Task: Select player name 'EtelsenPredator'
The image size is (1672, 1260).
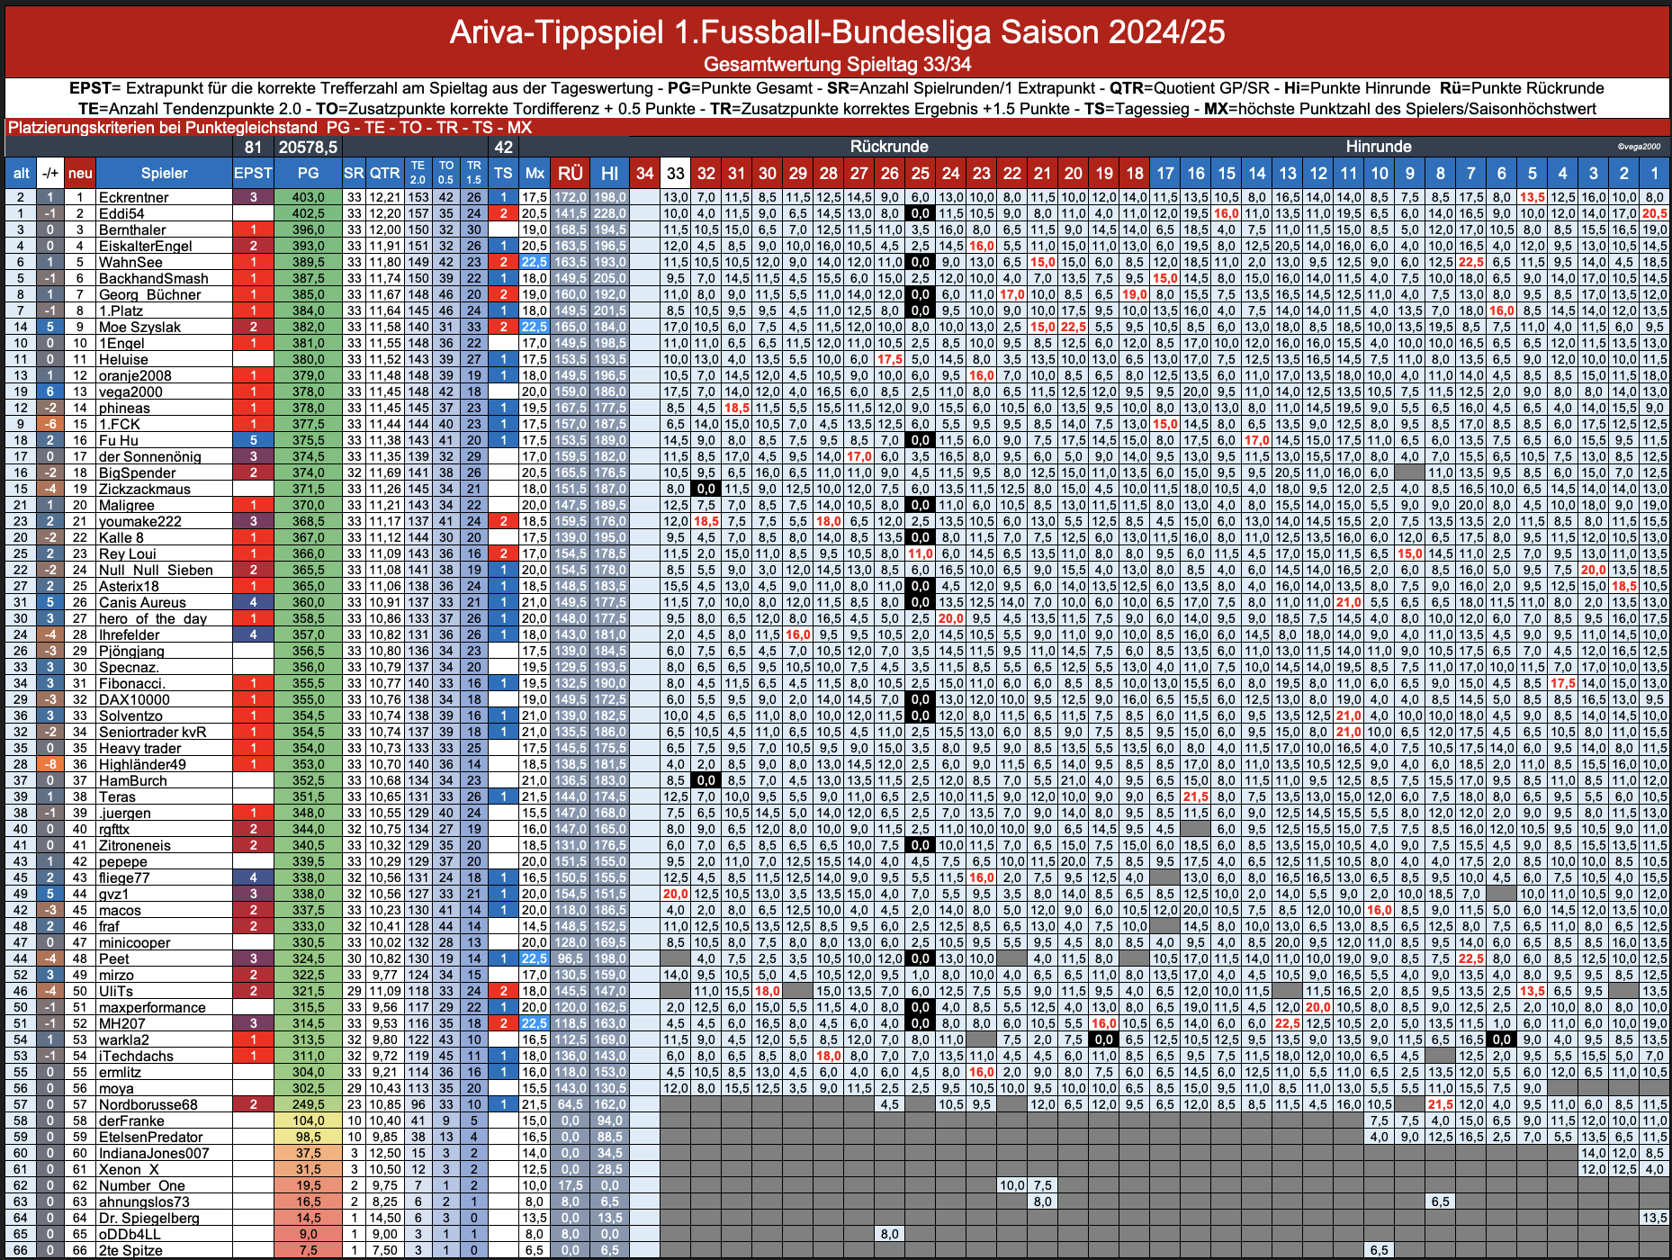Action: tap(150, 1137)
